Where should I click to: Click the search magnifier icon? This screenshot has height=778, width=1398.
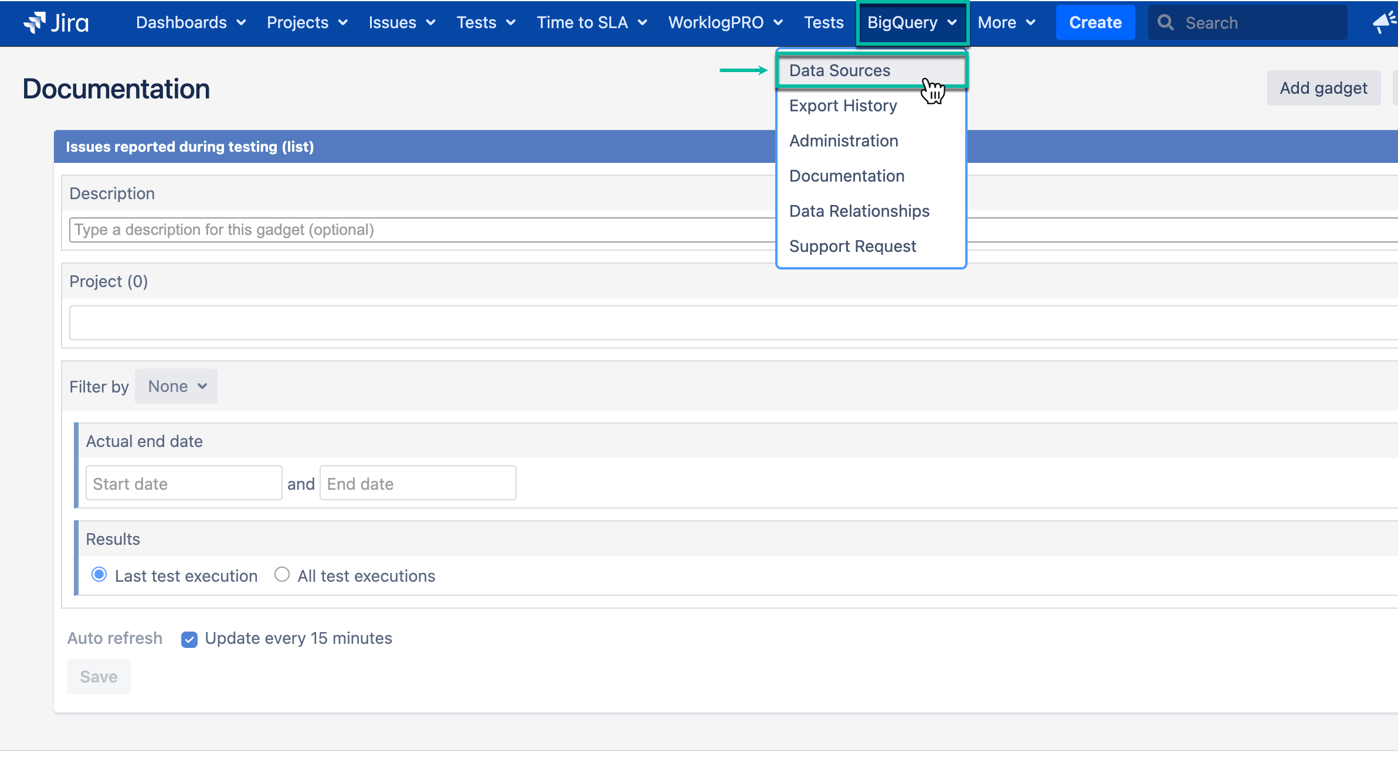click(1166, 22)
